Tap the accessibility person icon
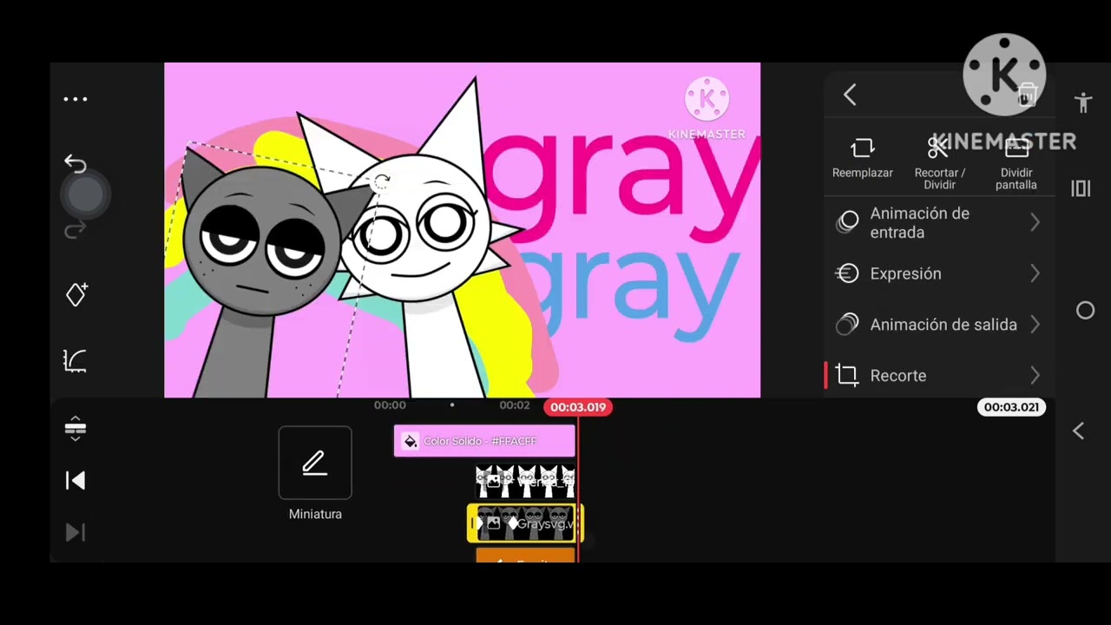This screenshot has height=625, width=1111. [1083, 102]
